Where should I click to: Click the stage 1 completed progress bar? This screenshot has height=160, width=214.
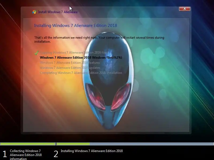coord(28,144)
